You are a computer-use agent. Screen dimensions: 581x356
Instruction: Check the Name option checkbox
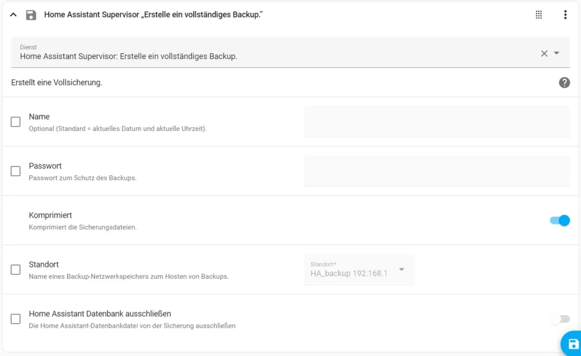pos(15,121)
